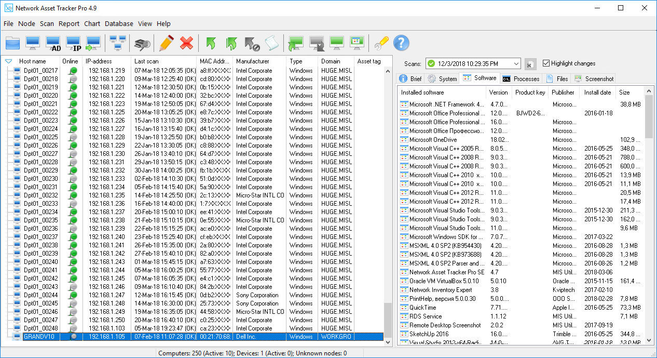
Task: Click the green online indicator for Dpt01_00217
Action: (73, 71)
